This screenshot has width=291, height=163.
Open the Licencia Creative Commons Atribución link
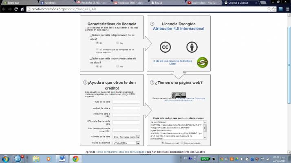185,99
